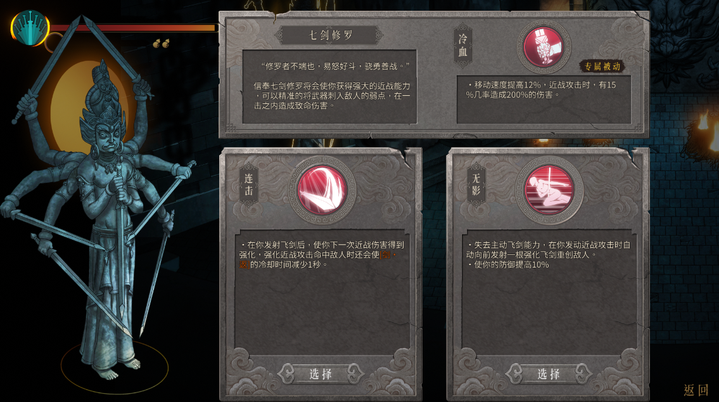Click the 无影 skill round icon
Screen dimensions: 719x402
point(549,190)
